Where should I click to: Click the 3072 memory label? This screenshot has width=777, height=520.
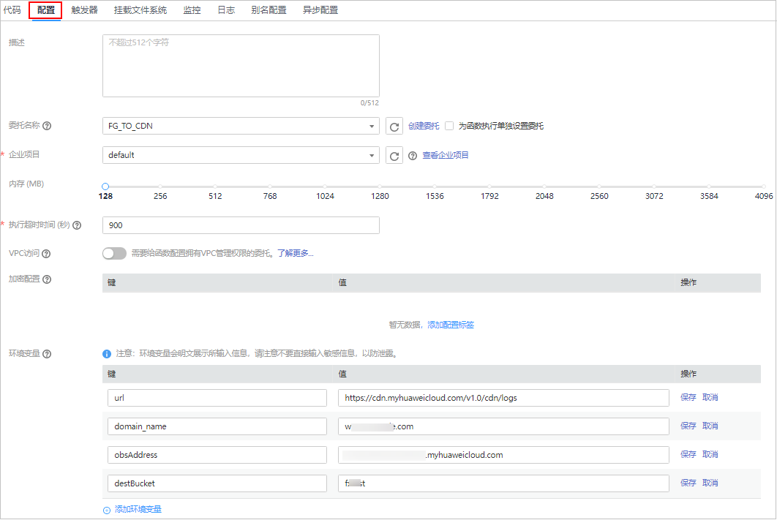tap(654, 196)
